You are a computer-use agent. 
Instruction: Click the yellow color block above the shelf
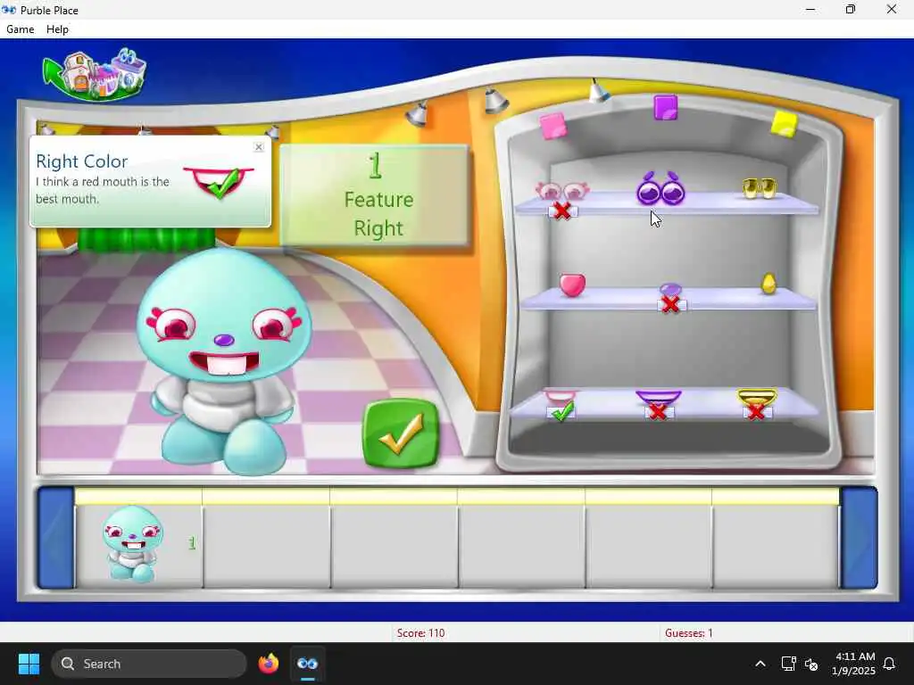click(784, 124)
